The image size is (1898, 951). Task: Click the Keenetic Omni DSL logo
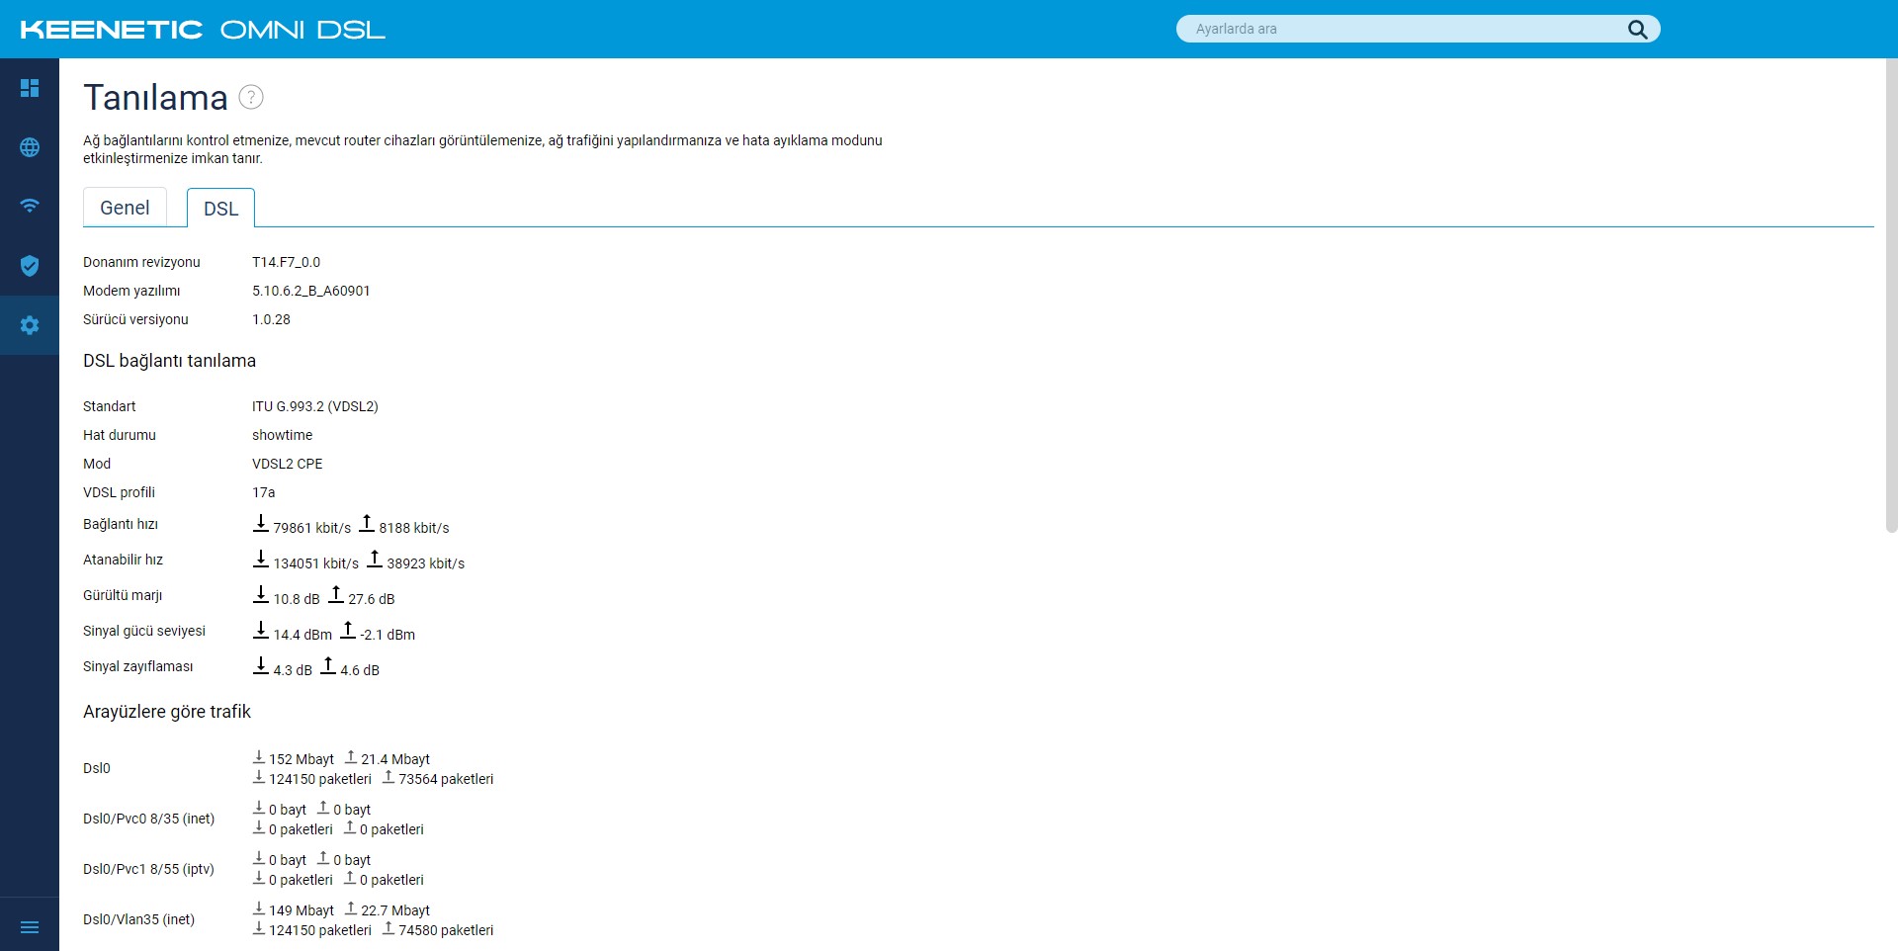coord(203,30)
